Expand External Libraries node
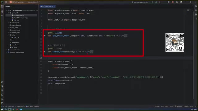This screenshot has height=111, width=198. tap(6, 50)
